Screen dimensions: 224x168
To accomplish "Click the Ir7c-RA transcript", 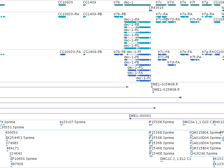I will point(161,17).
